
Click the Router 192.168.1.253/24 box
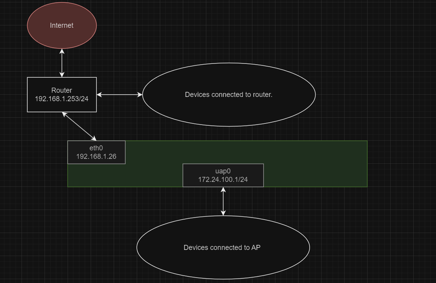62,95
